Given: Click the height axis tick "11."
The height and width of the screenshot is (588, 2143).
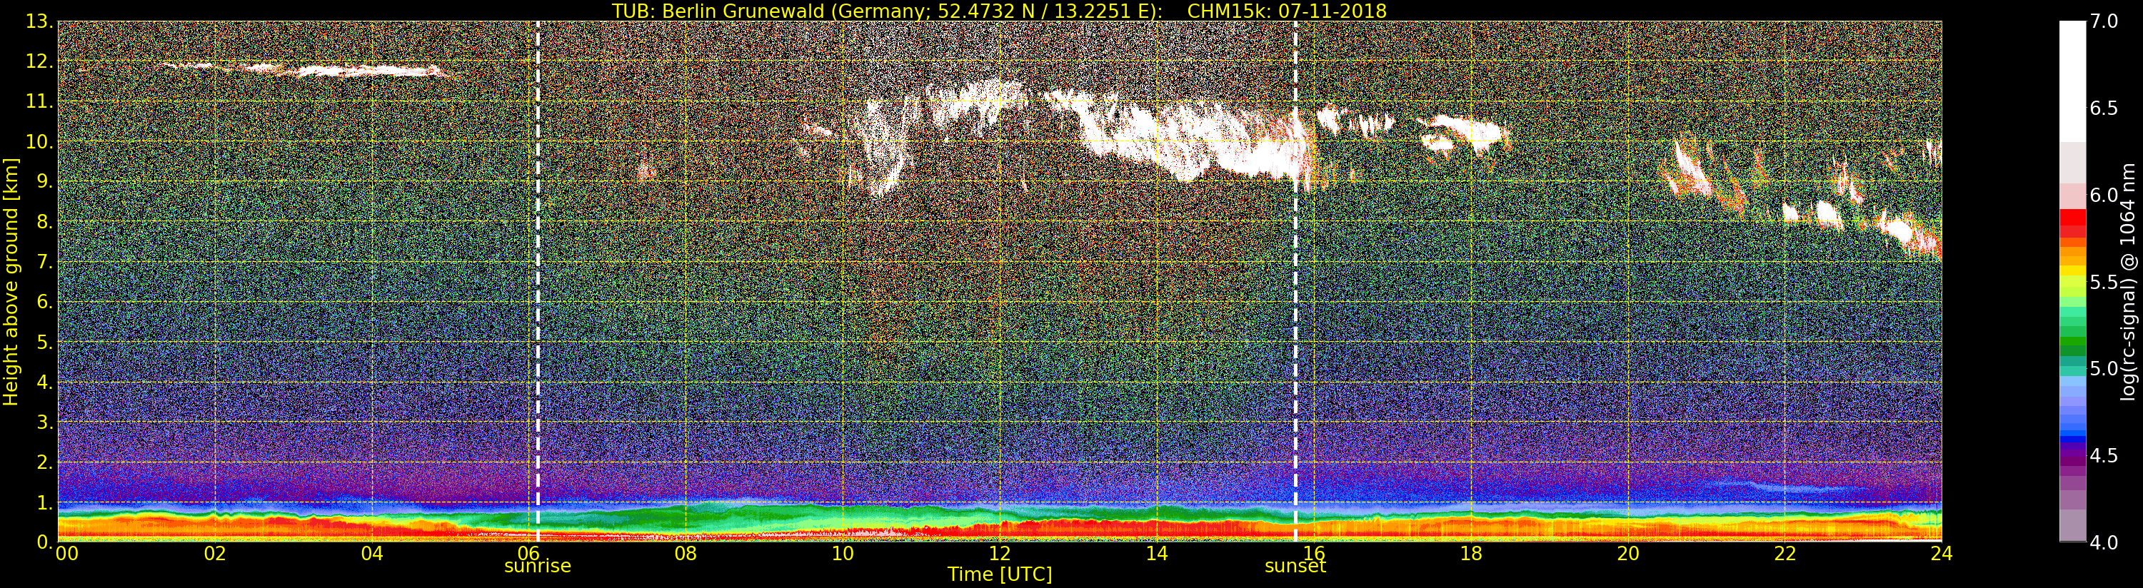Looking at the screenshot, I should [x=39, y=101].
